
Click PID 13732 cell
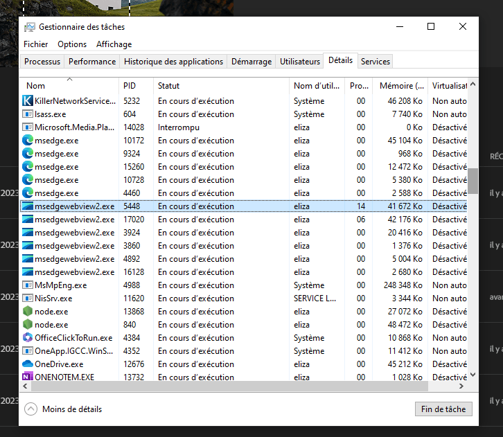pos(134,377)
